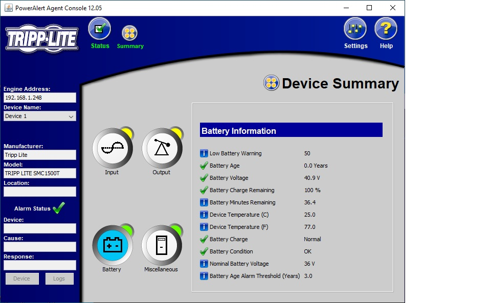This screenshot has width=491, height=303.
Task: Maximize the PowerAlert Agent Console window
Action: click(x=369, y=8)
